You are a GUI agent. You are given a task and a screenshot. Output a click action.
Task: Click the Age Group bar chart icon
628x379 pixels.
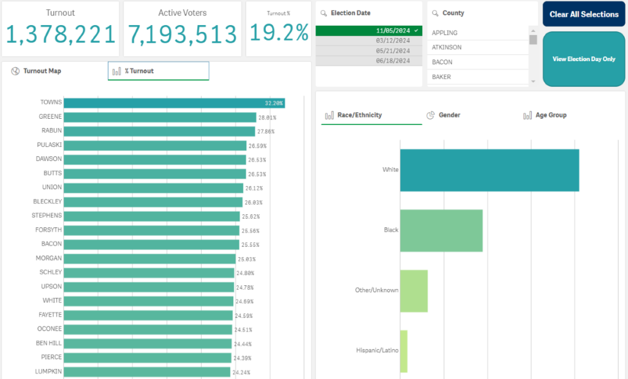click(x=528, y=115)
